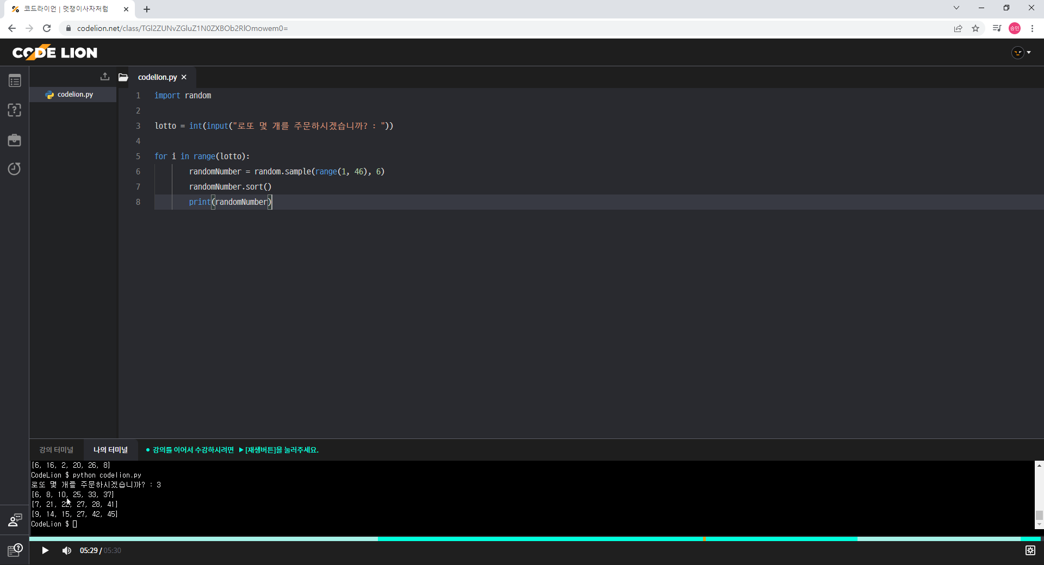Open the CODE LION profile dropdown at top right
This screenshot has width=1044, height=565.
click(1021, 52)
